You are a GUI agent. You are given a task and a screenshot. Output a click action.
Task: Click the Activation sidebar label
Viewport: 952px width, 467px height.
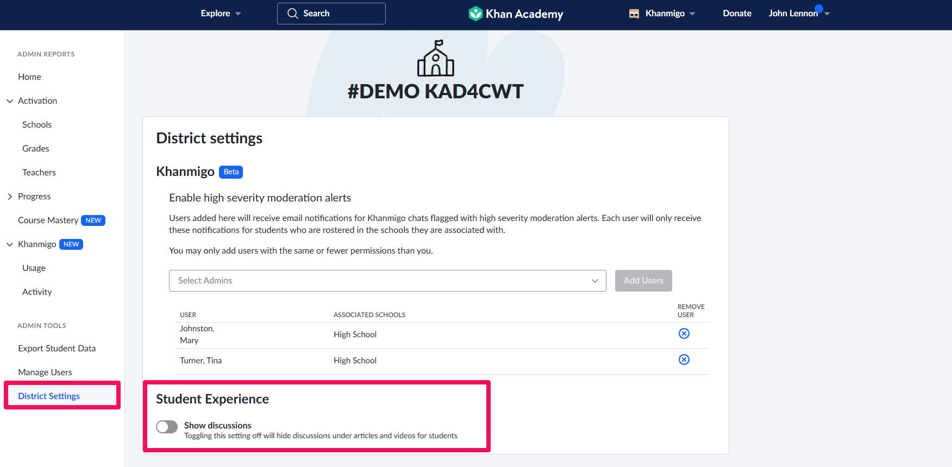click(x=37, y=101)
